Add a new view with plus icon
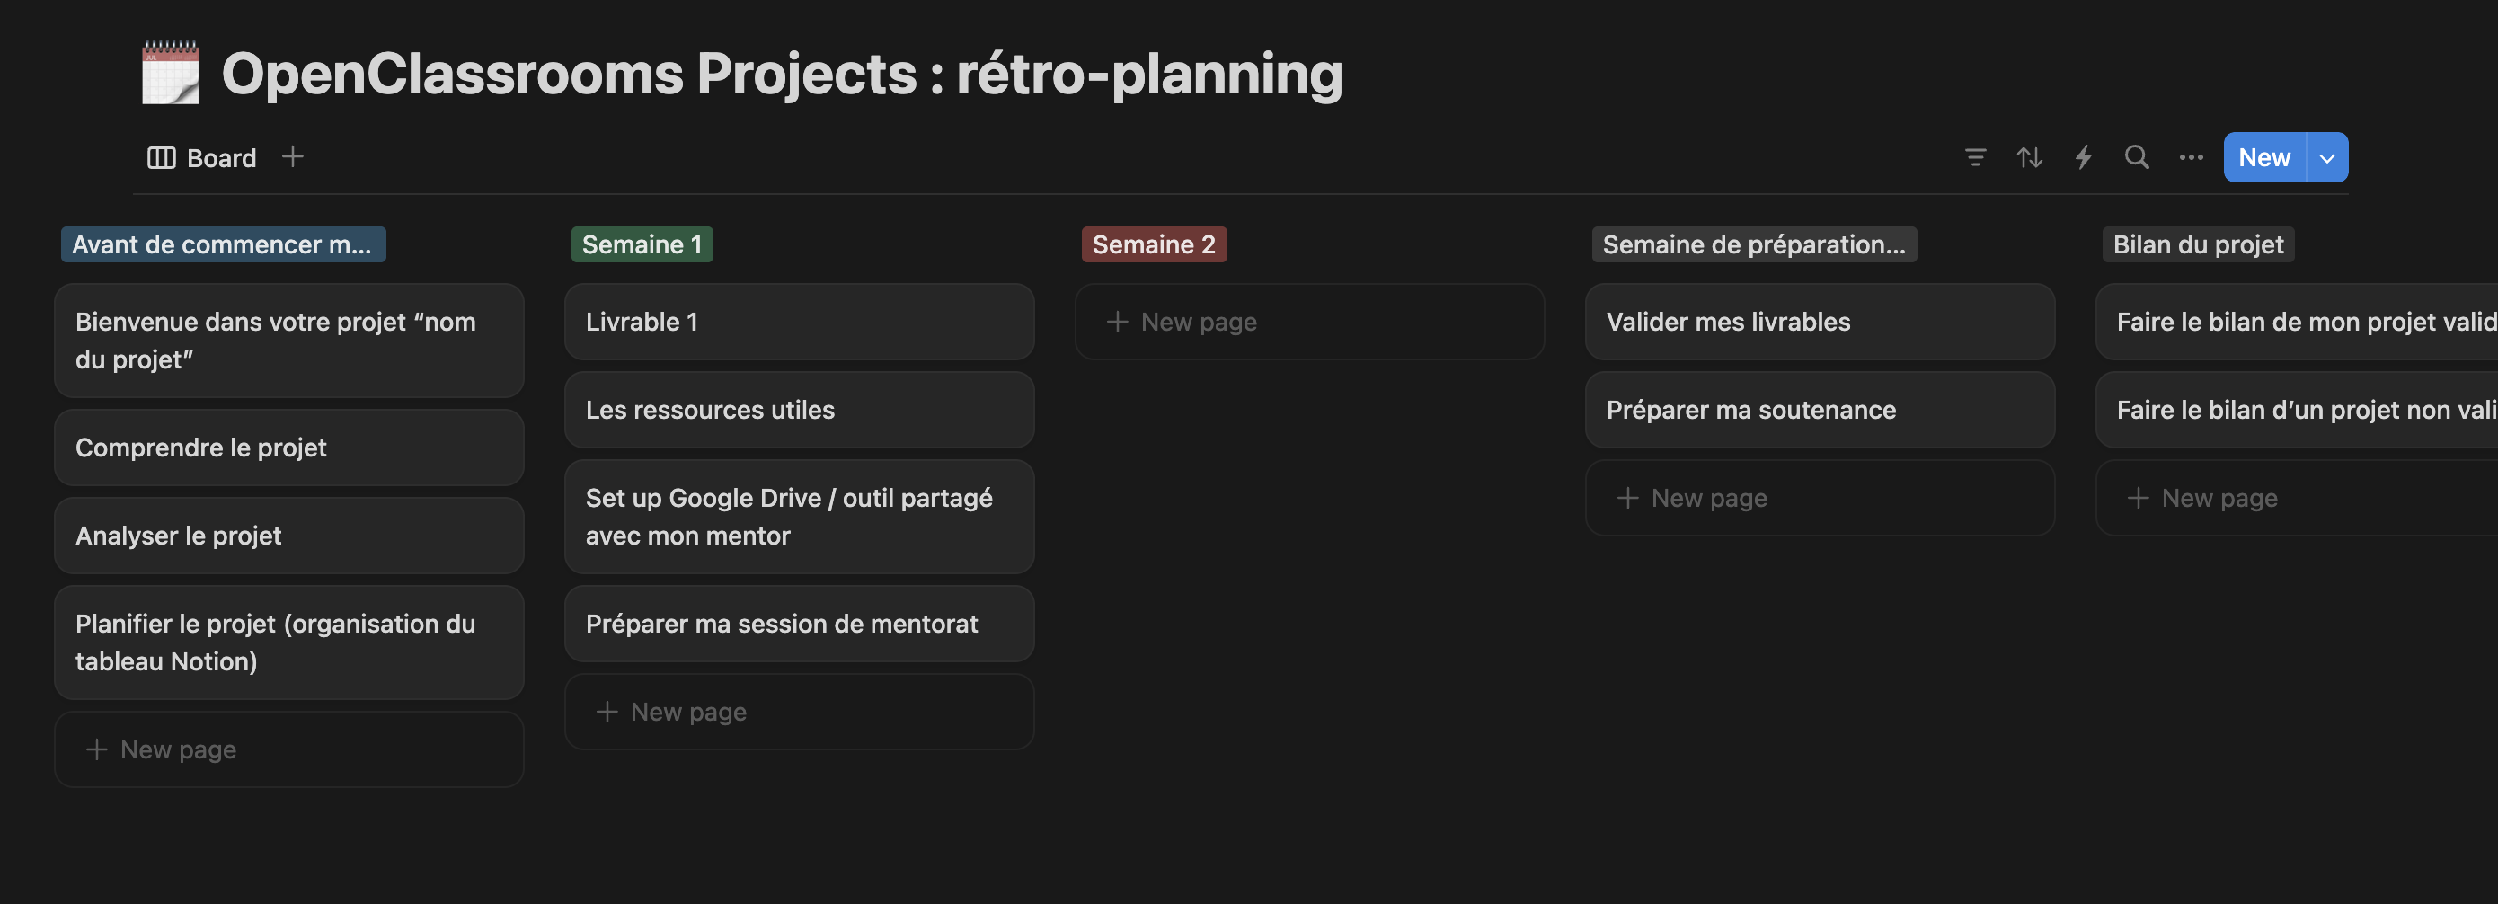2498x904 pixels. click(x=293, y=157)
